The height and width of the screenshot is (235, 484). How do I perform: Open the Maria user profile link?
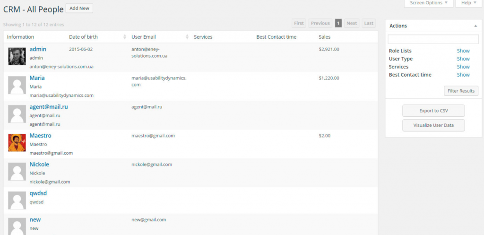[37, 78]
